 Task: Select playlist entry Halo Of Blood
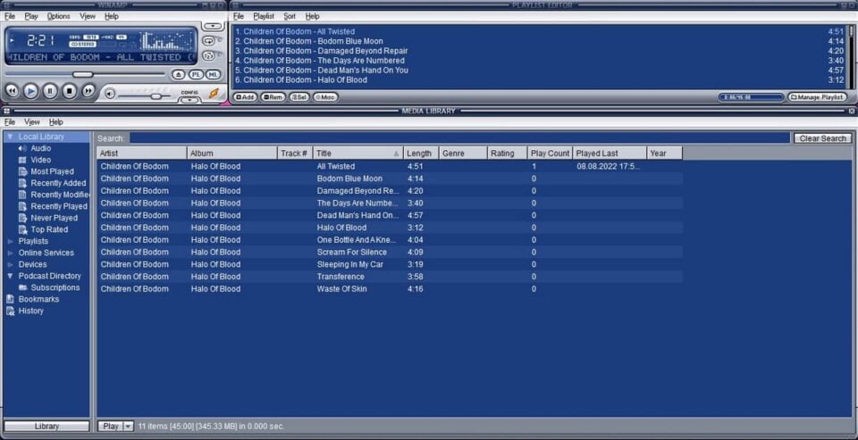click(x=541, y=79)
